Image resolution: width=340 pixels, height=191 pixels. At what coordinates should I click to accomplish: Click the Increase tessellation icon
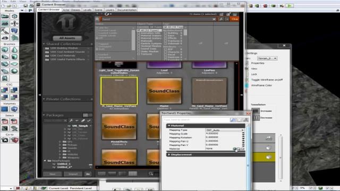(x=256, y=111)
